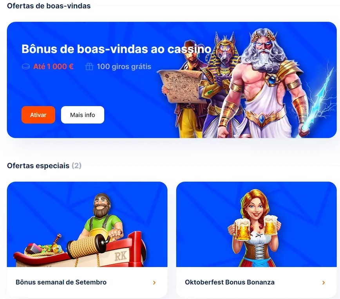Click the gift box icon before 100 giros grátis
Screen dimensions: 340x299
89,66
